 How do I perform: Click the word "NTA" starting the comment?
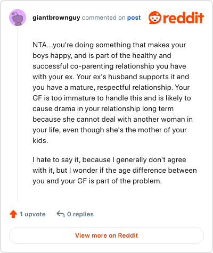39,45
